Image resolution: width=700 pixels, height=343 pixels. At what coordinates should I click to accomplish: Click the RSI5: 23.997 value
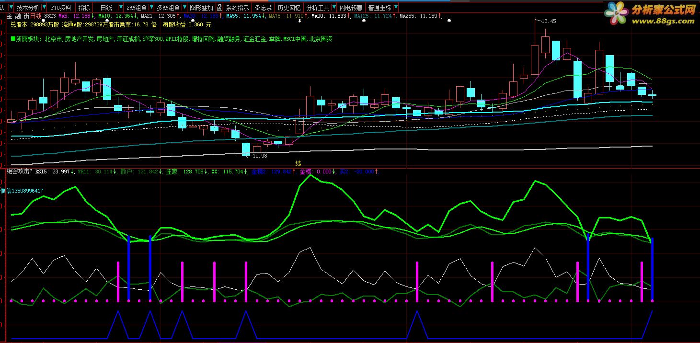tap(52, 171)
